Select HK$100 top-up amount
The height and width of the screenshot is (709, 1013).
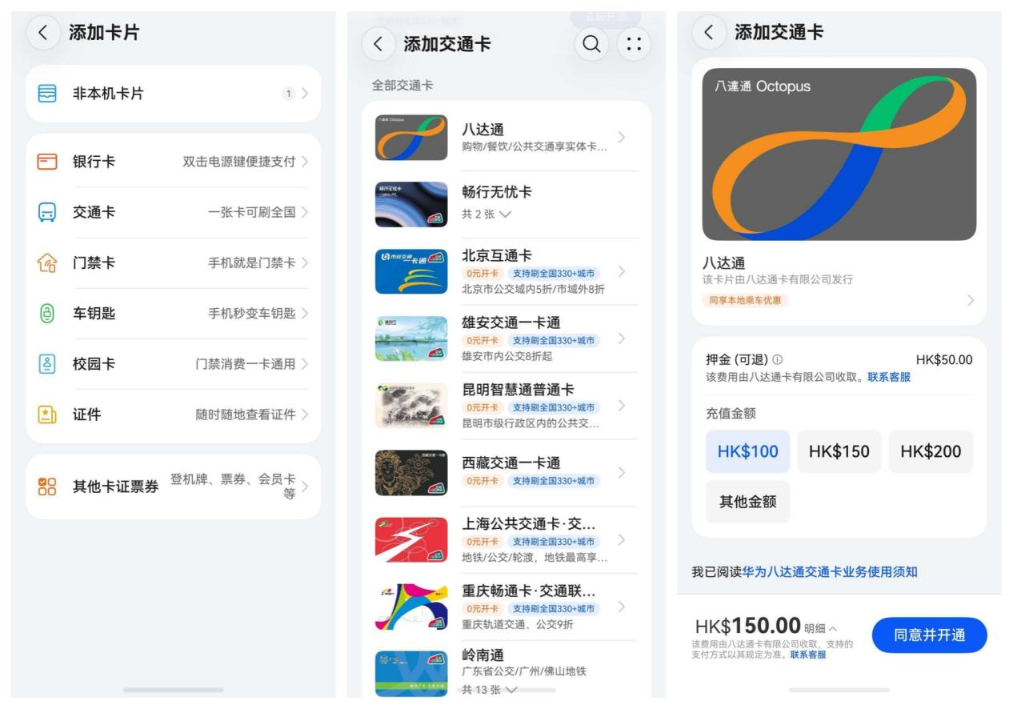747,451
